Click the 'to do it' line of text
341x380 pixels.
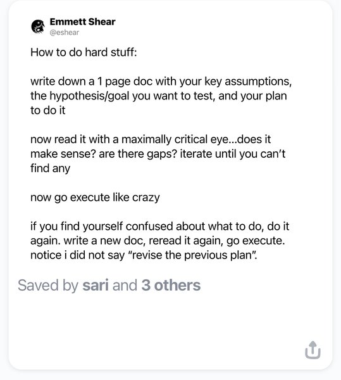coord(48,110)
